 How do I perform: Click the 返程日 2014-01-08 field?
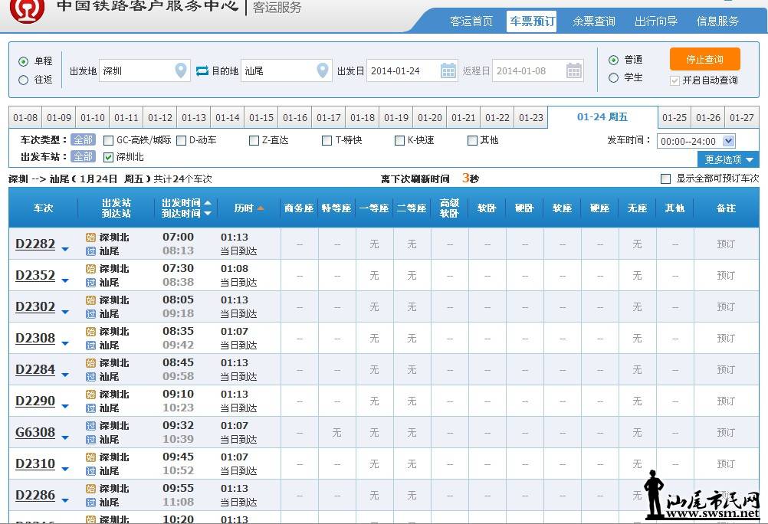click(538, 71)
